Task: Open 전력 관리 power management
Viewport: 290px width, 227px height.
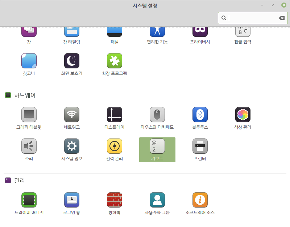Action: pyautogui.click(x=115, y=146)
